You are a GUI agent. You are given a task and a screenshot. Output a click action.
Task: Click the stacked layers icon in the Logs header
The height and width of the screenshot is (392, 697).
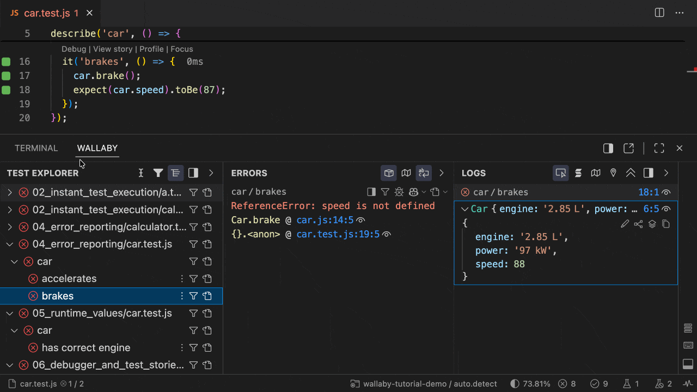pos(578,173)
